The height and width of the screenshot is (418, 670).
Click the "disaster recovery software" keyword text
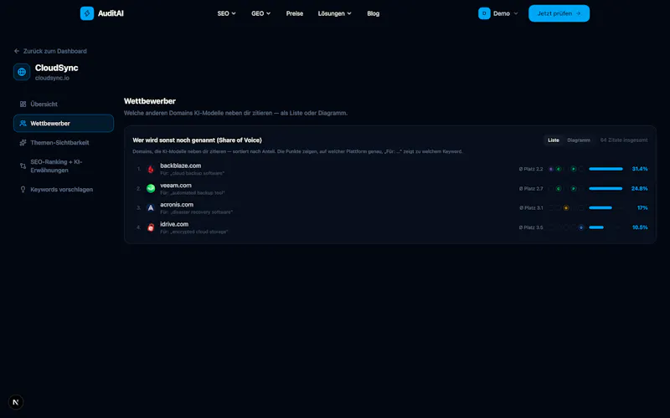202,212
